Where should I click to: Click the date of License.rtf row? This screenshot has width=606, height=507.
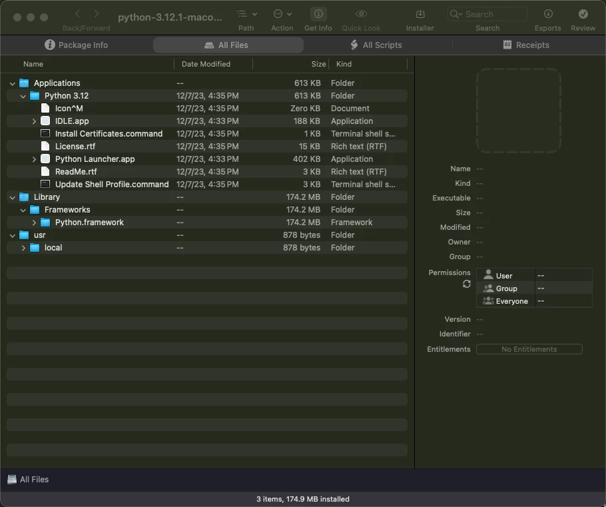point(208,146)
